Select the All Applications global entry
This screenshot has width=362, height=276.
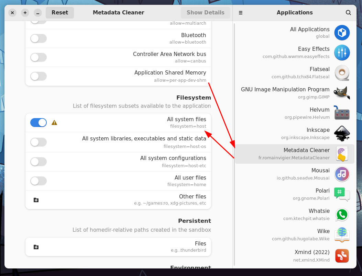pyautogui.click(x=295, y=33)
